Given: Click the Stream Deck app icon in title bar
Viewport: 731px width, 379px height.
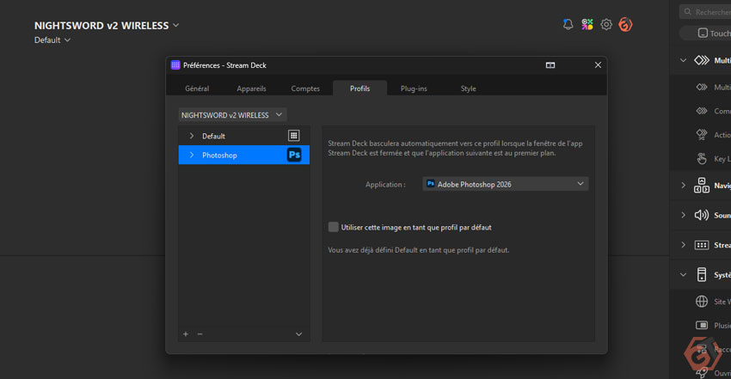Looking at the screenshot, I should click(x=175, y=65).
